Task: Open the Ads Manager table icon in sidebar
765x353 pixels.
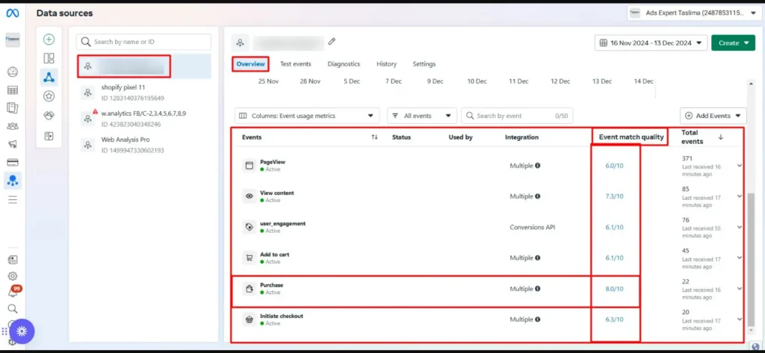Action: (13, 90)
